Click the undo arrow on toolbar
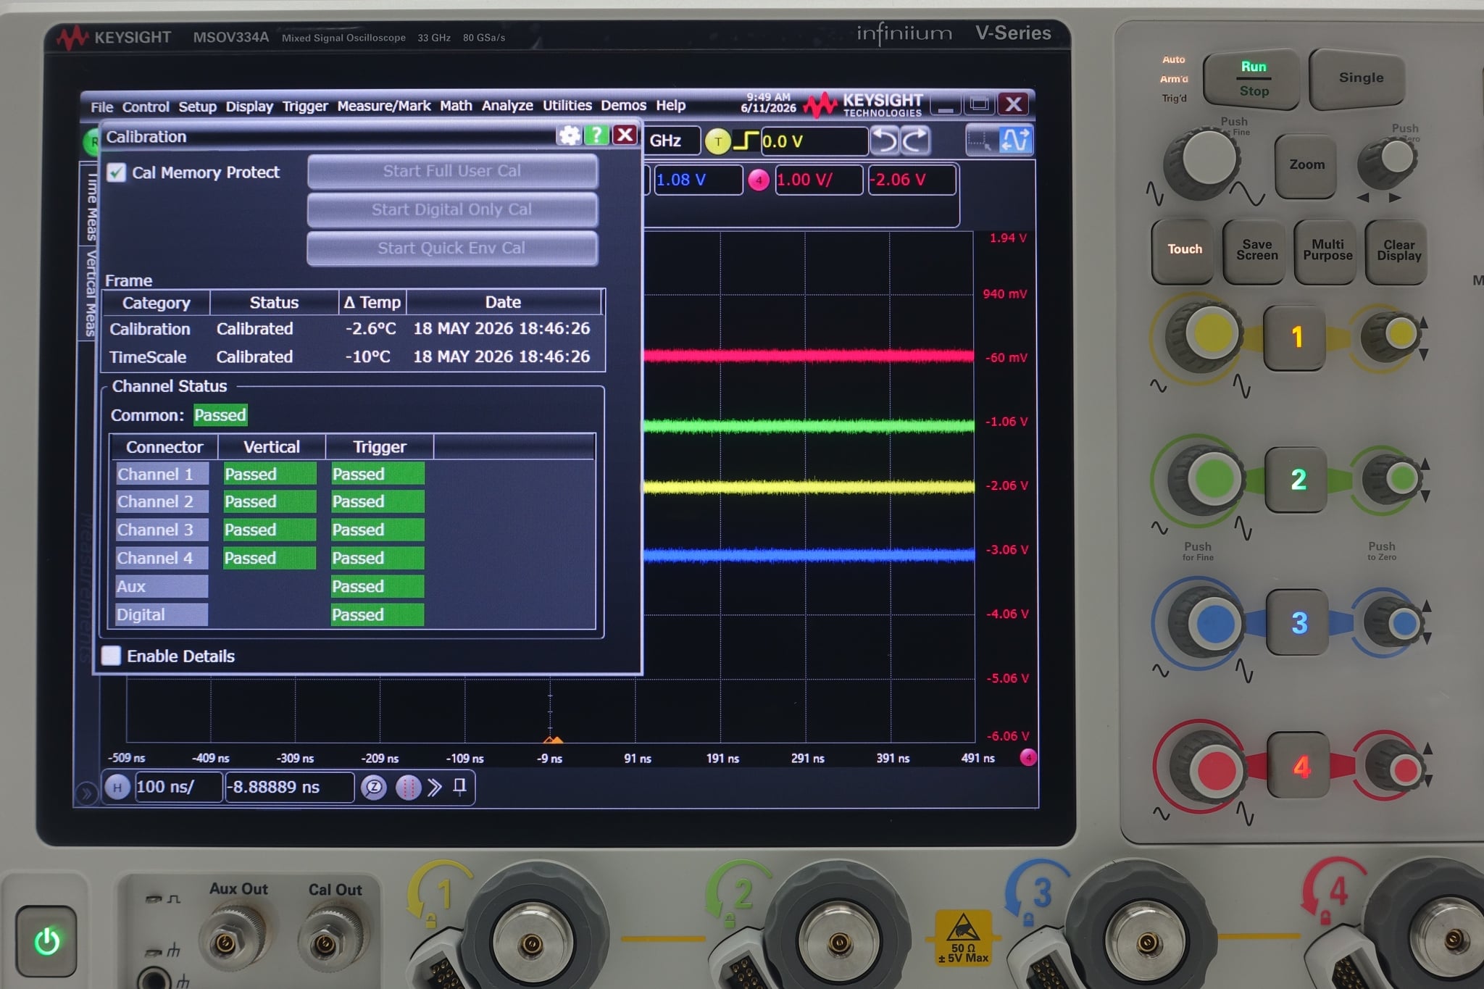 tap(884, 141)
